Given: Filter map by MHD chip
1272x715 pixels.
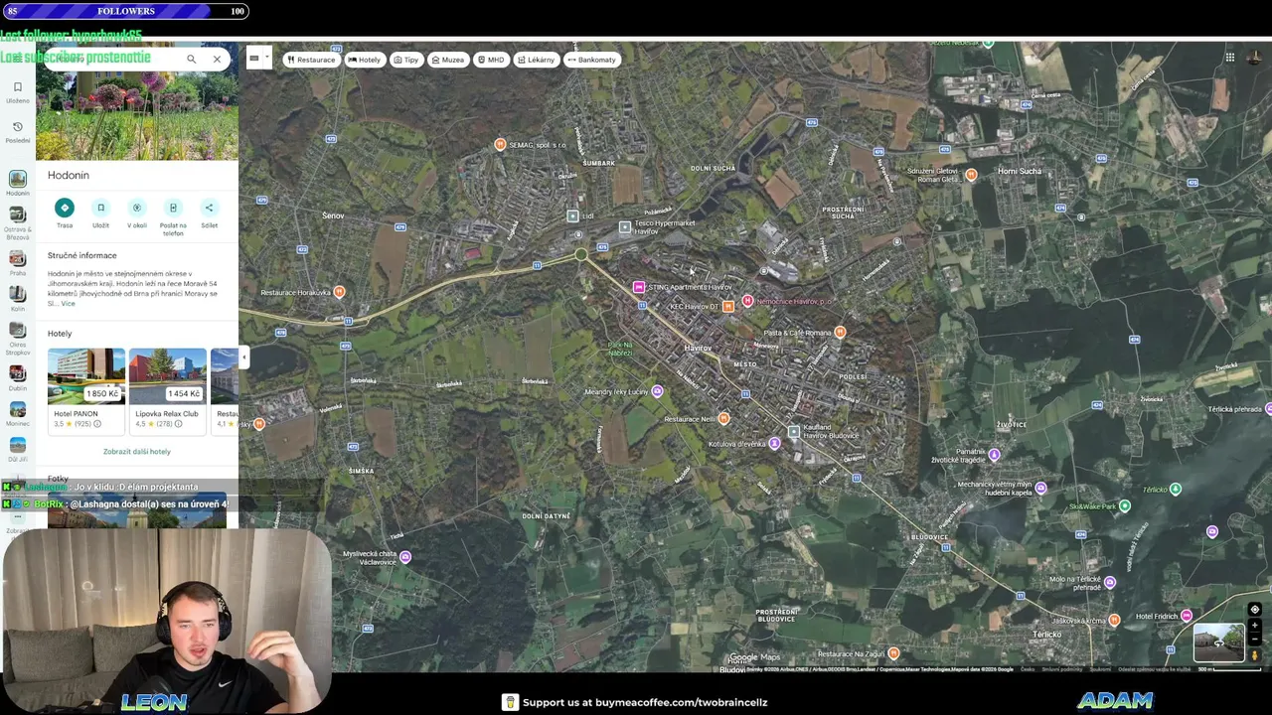Looking at the screenshot, I should click(x=491, y=60).
